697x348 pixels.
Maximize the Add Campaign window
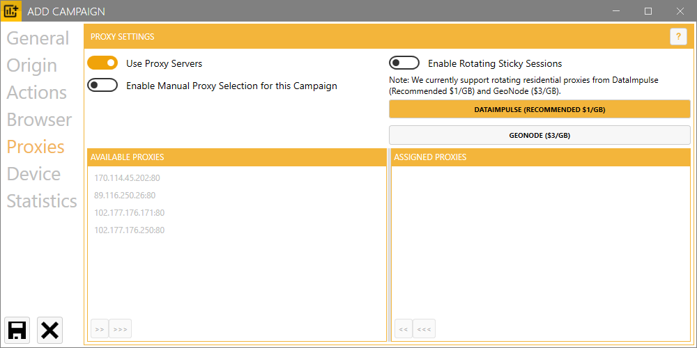[648, 11]
